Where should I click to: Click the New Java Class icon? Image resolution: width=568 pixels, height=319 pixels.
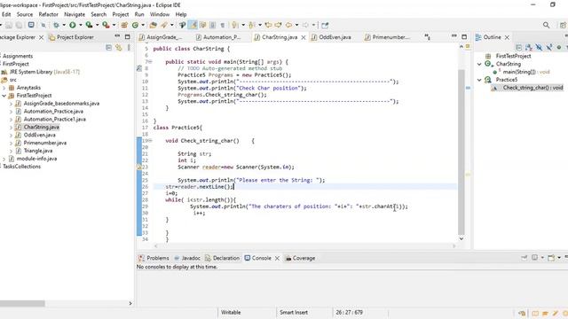(x=135, y=25)
